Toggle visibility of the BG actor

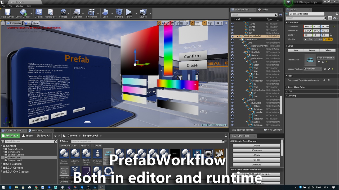click(x=232, y=33)
